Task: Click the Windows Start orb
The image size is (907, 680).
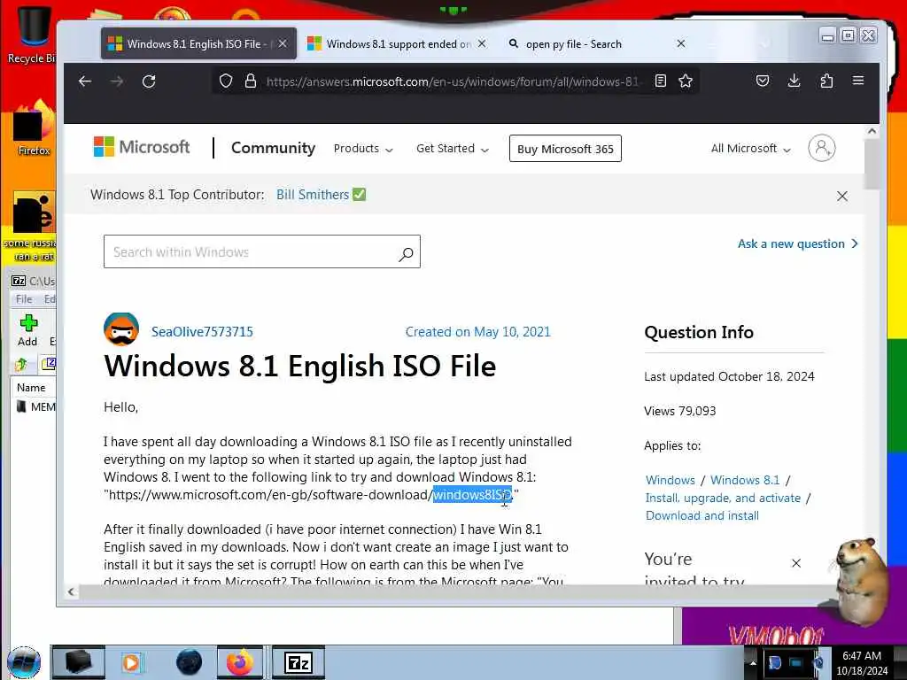Action: tap(24, 662)
